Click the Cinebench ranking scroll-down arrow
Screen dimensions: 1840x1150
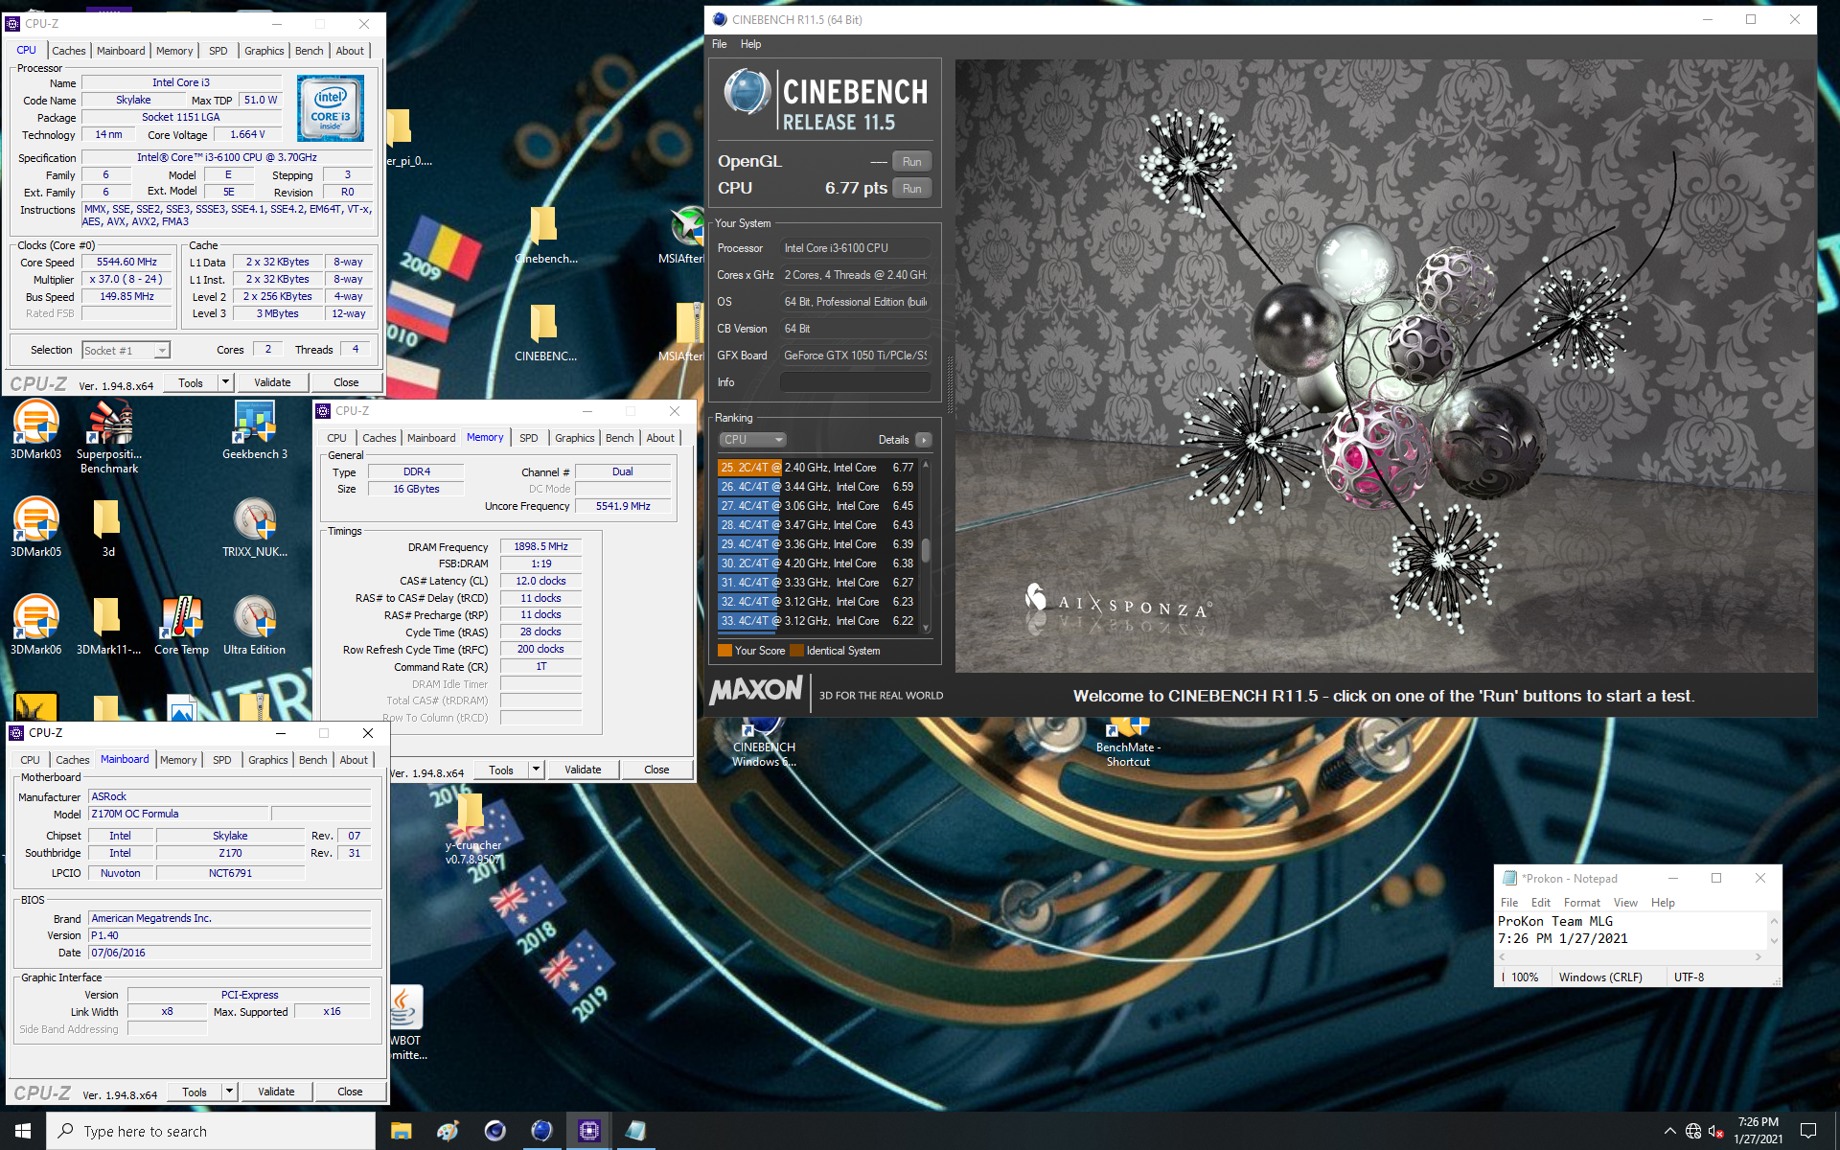(926, 628)
